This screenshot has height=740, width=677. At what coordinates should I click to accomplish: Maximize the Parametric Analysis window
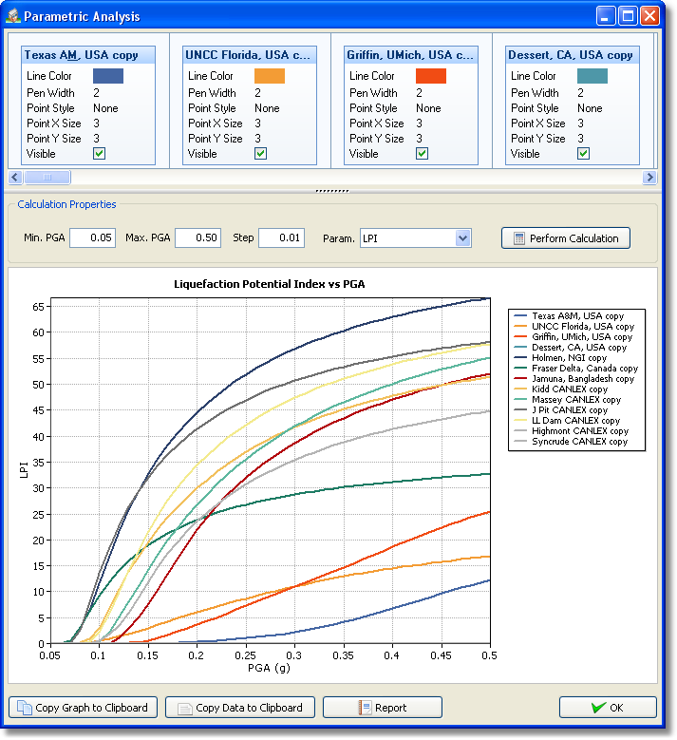628,16
